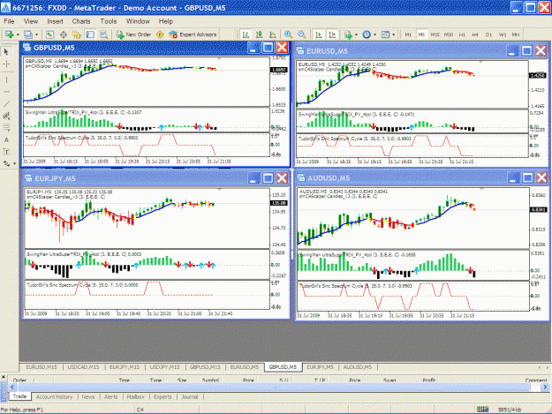Image resolution: width=552 pixels, height=414 pixels.
Task: Open the Profiles dropdown arrow
Action: (x=36, y=34)
